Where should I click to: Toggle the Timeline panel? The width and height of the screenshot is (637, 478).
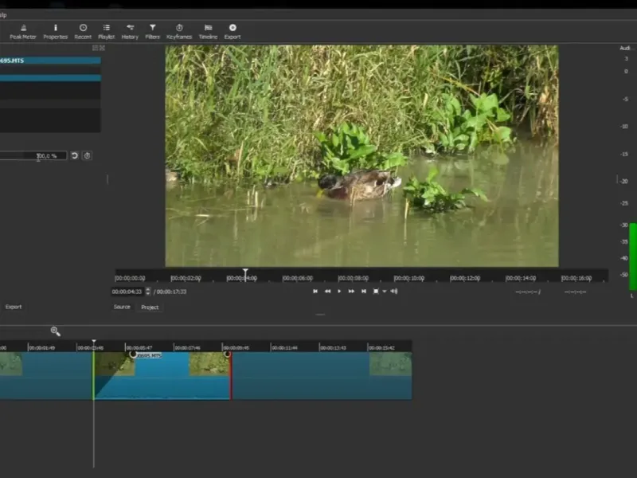(x=208, y=31)
